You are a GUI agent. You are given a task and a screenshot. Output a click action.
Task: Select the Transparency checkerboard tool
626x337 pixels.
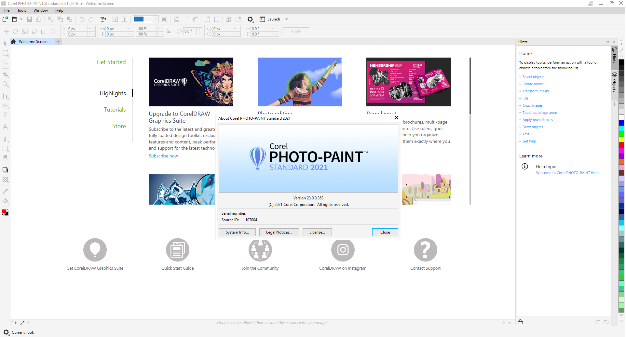(x=5, y=179)
